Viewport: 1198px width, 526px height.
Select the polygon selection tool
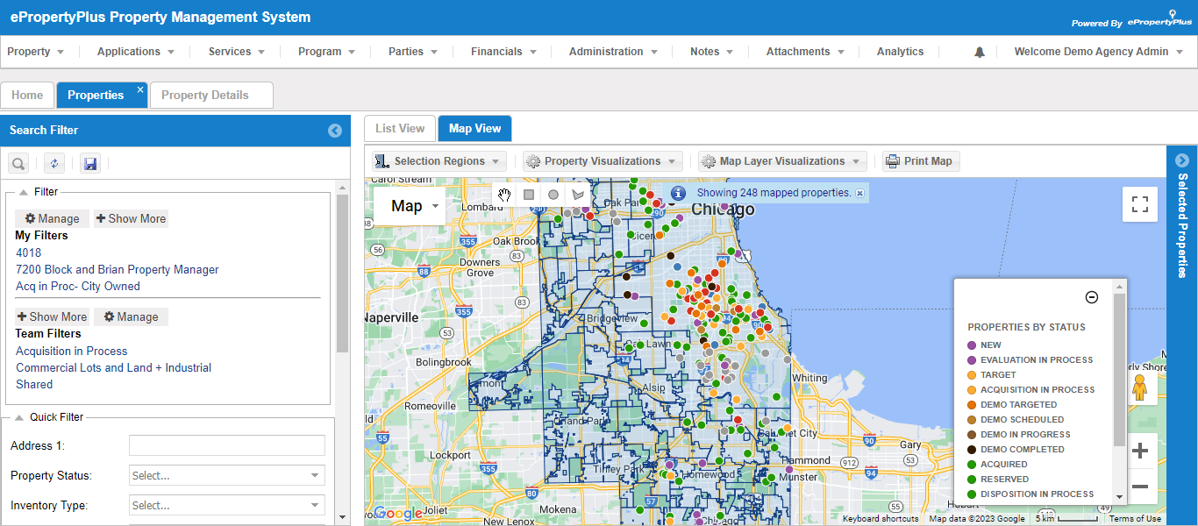577,194
